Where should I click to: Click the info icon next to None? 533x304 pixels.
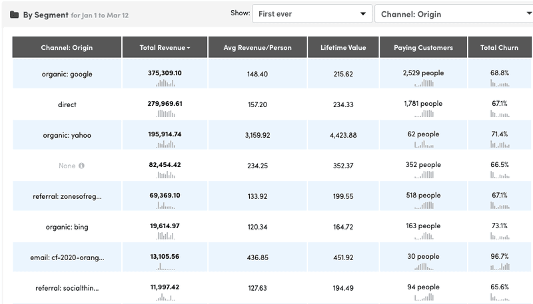(81, 166)
